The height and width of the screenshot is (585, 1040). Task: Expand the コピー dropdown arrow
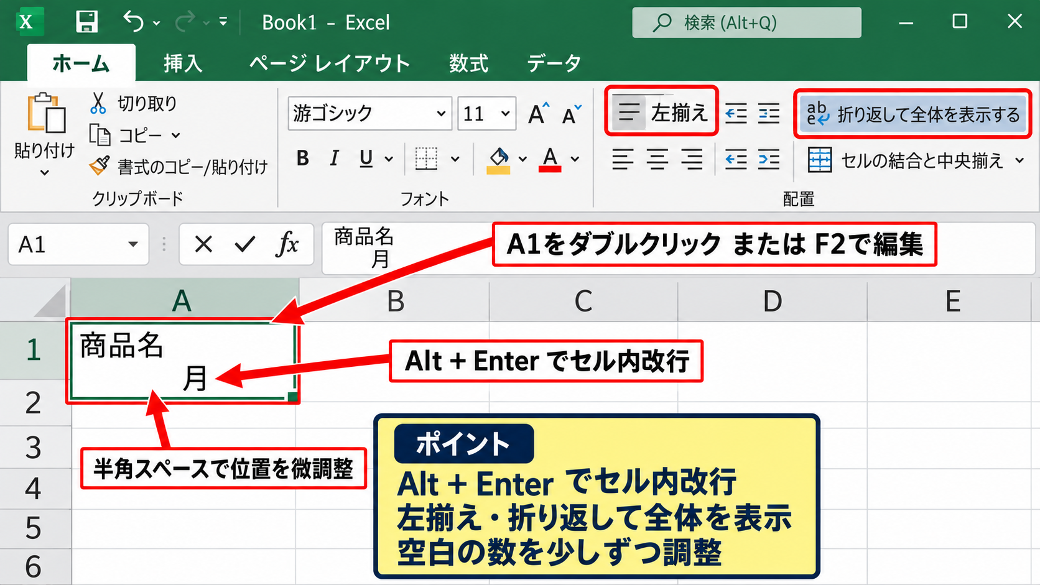tap(176, 135)
